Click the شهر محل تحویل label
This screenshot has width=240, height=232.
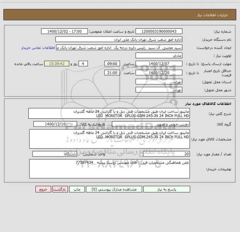[x=218, y=90]
